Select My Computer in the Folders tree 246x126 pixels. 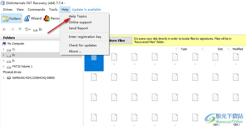[x=16, y=44]
